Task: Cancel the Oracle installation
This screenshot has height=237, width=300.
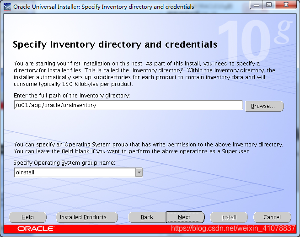Action: point(272,217)
